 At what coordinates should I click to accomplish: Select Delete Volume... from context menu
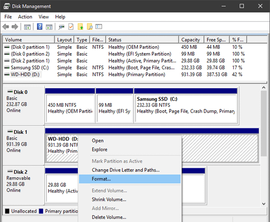(x=108, y=217)
